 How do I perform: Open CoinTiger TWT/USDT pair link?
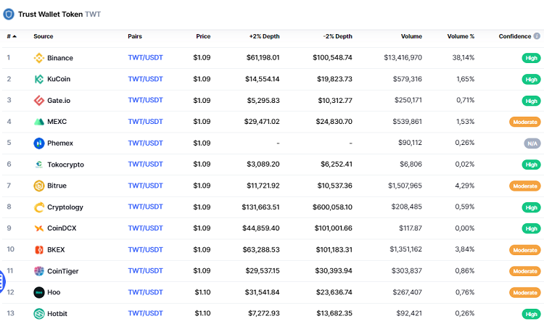pyautogui.click(x=145, y=271)
